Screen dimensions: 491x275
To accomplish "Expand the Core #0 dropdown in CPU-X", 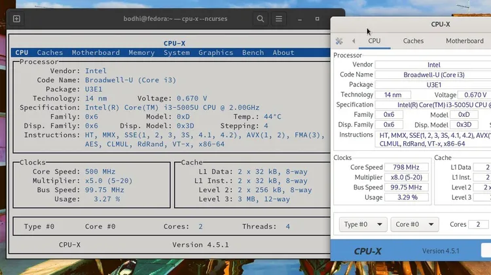I will pos(414,224).
